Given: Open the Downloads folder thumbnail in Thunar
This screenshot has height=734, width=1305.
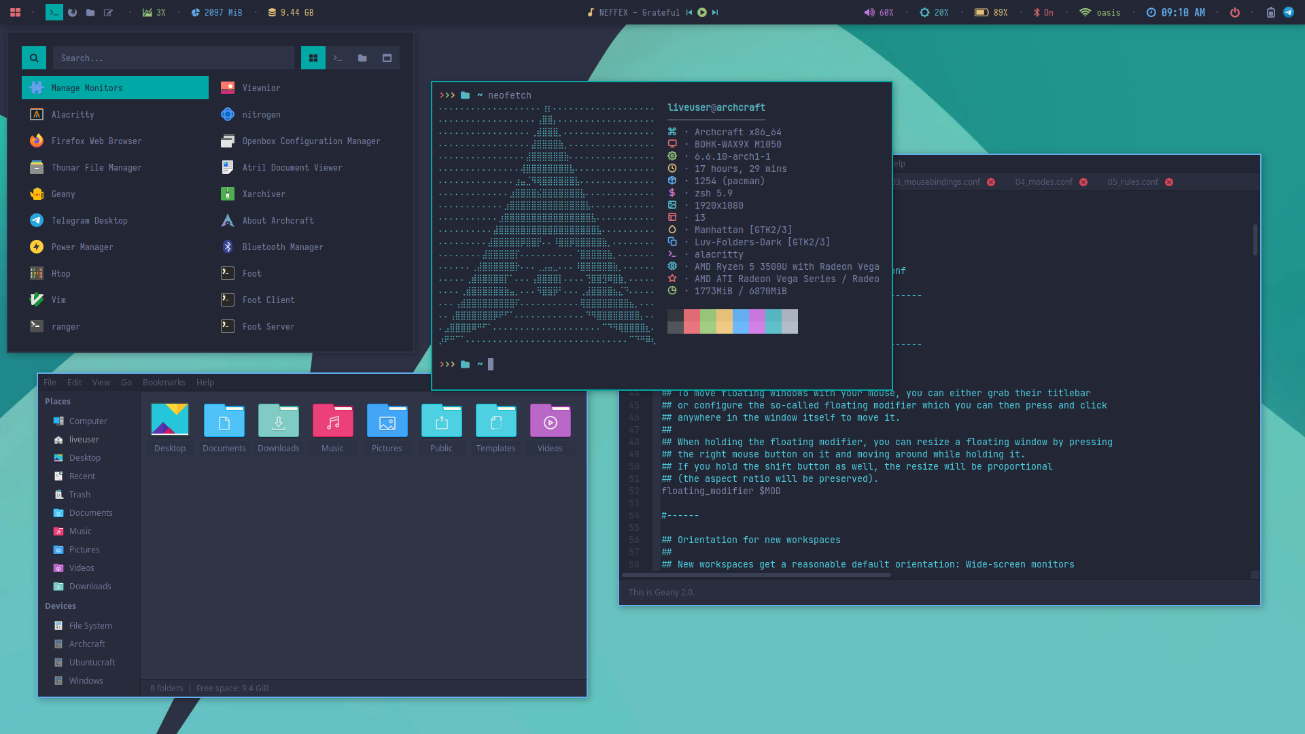Looking at the screenshot, I should pyautogui.click(x=278, y=421).
